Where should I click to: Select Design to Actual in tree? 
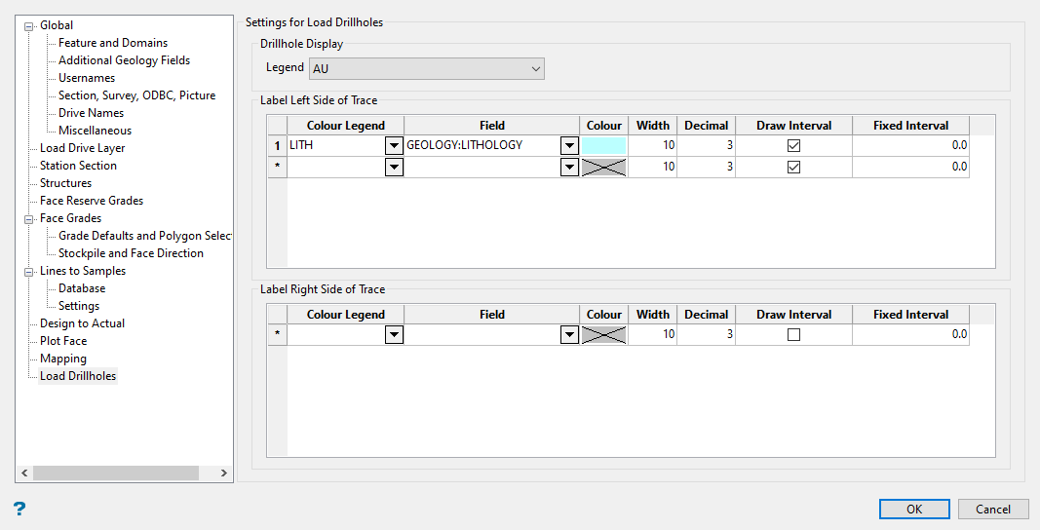[x=82, y=323]
